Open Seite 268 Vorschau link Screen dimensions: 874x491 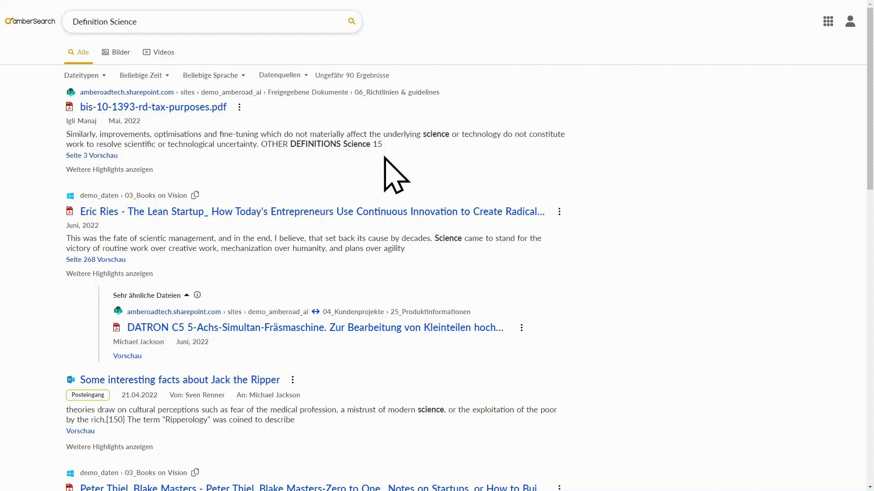(x=96, y=260)
